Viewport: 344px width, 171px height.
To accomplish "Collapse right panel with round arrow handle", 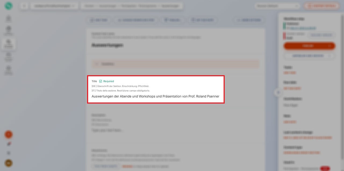I will [278, 92].
